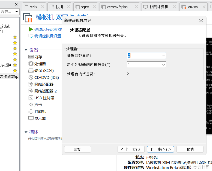
Task: Open the CD/DVD (IDE) disc icon
Action: (31, 77)
